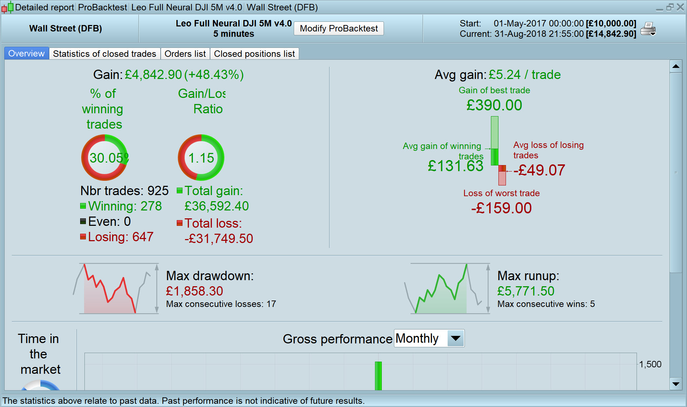Click the green Winning legend square
Screen dimensions: 687x407
pos(83,206)
